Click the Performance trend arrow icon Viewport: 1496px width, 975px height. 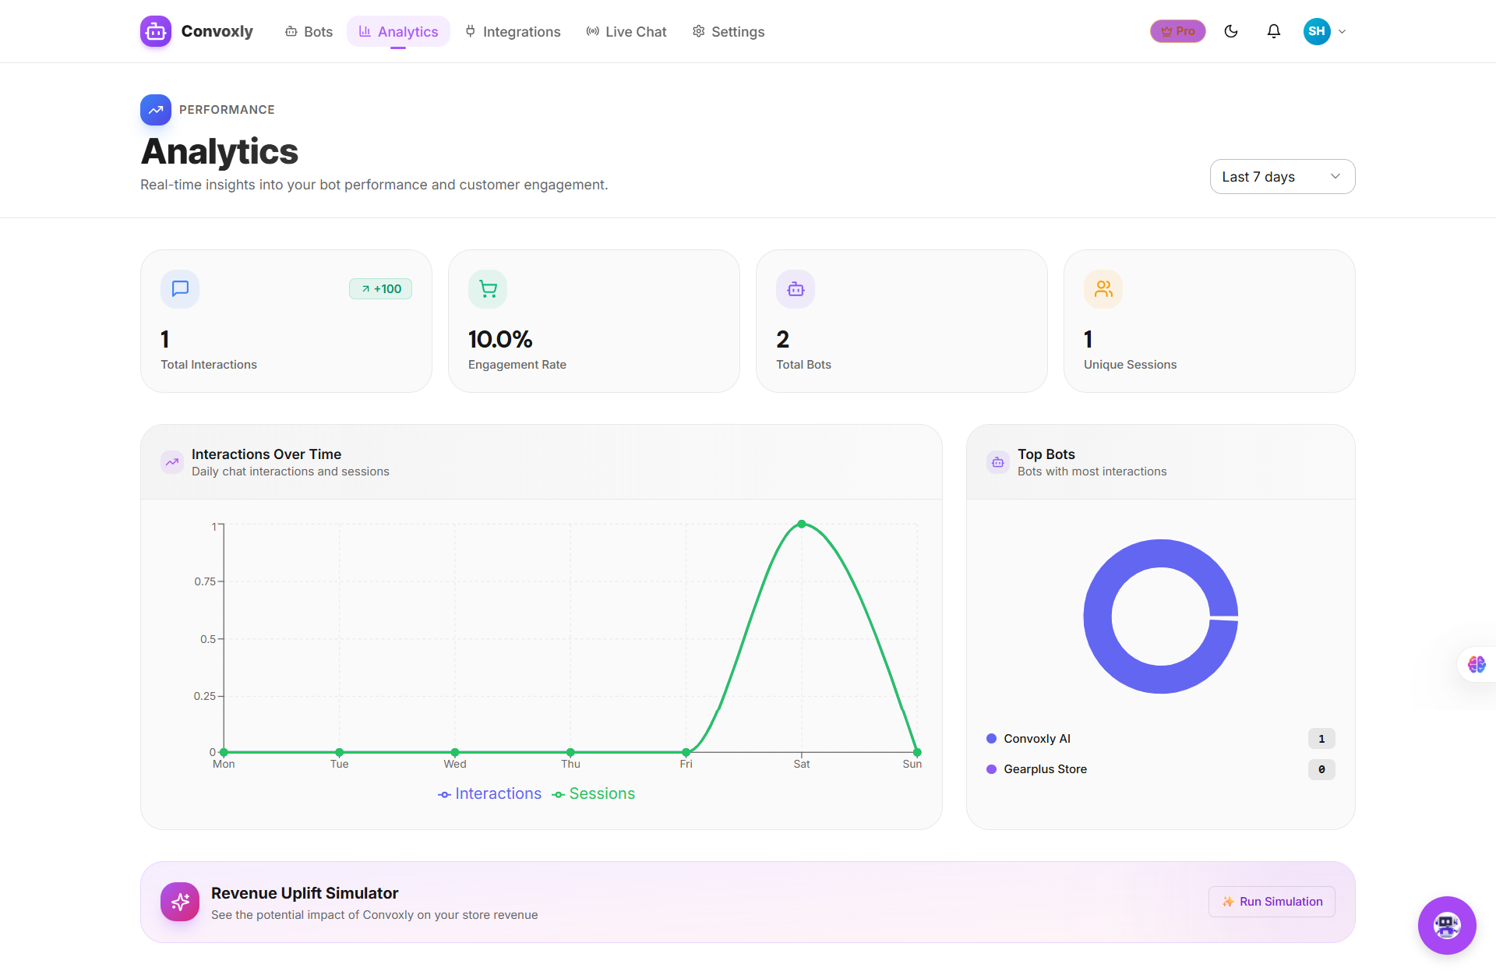click(x=156, y=110)
